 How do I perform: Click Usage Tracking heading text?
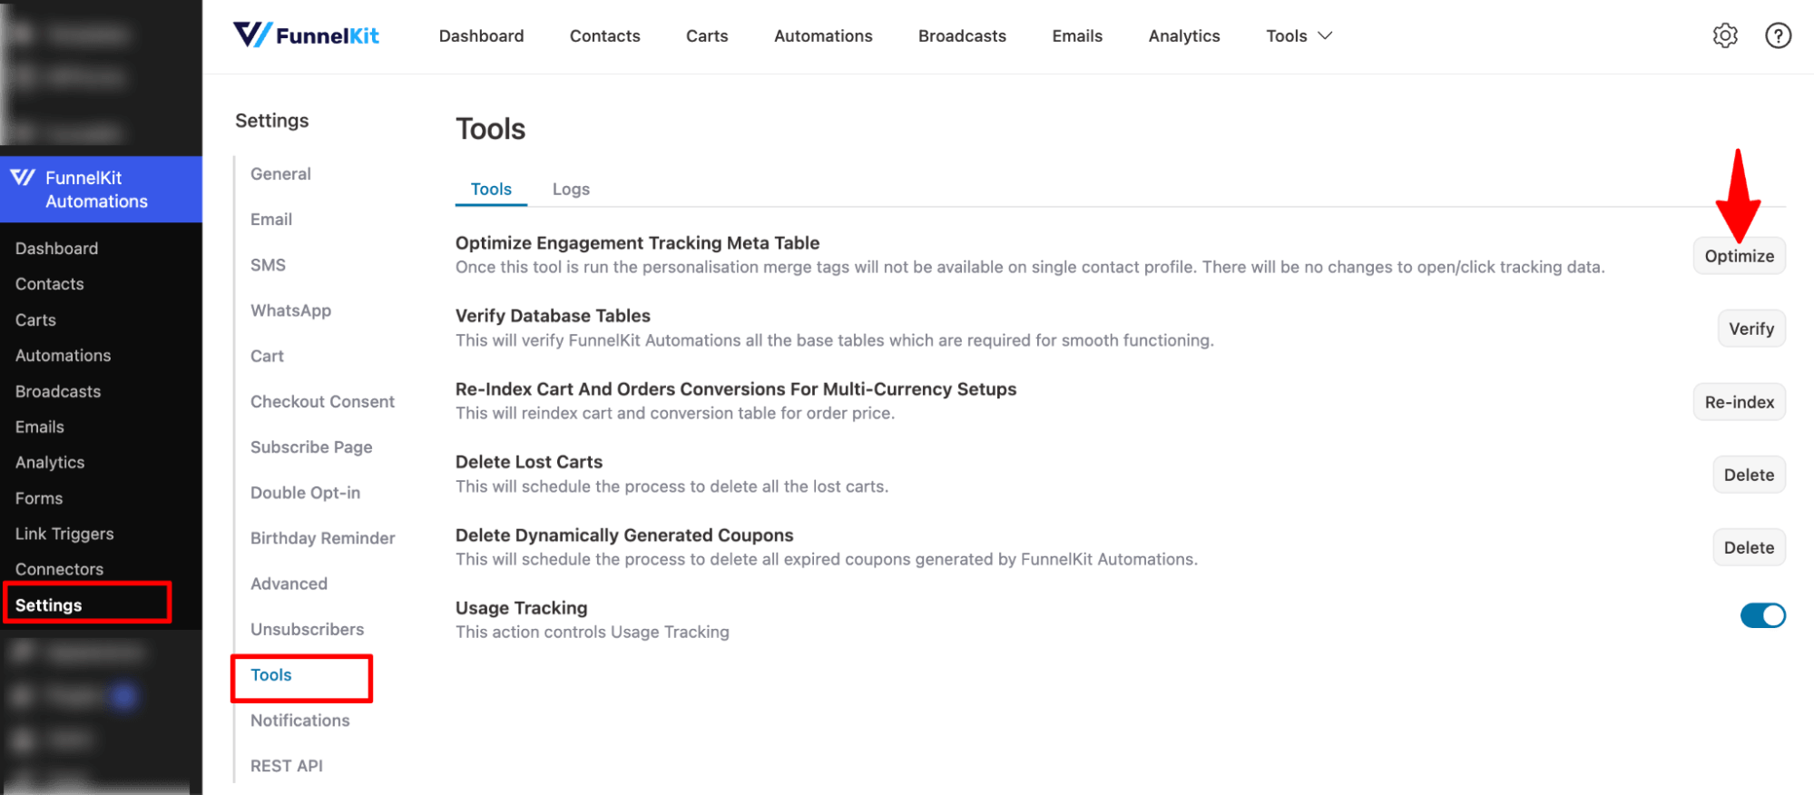[x=521, y=608]
